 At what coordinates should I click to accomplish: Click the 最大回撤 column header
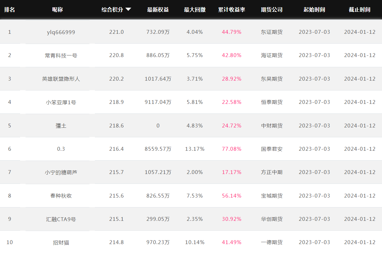(195, 10)
